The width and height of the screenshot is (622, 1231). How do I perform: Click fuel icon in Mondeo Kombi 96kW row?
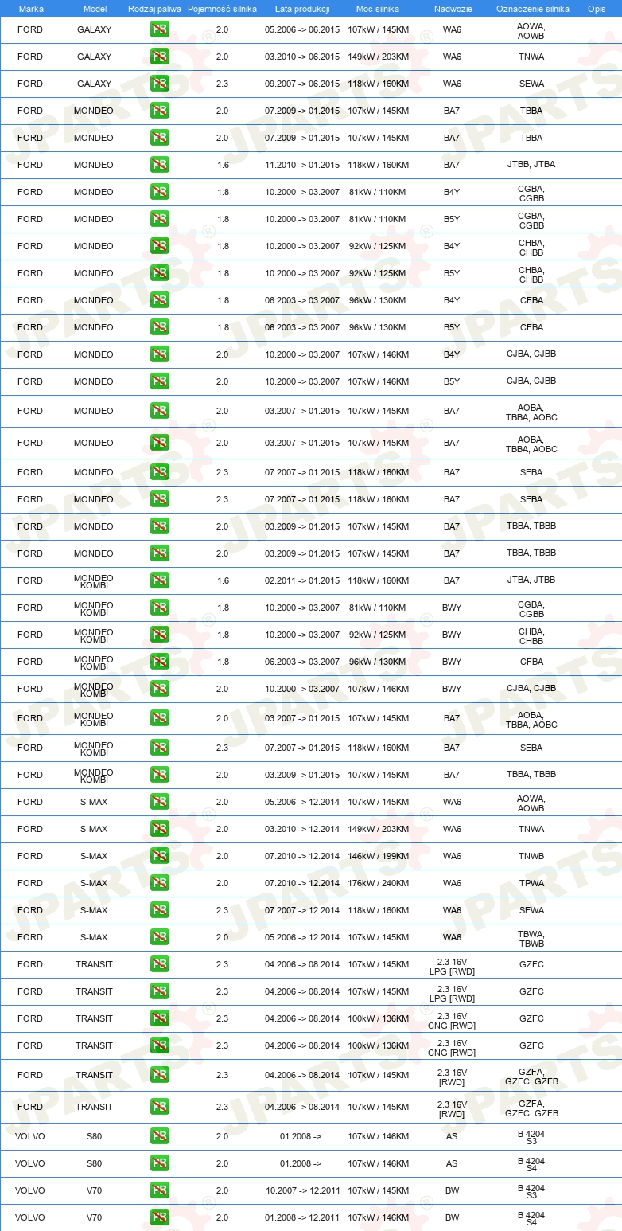click(x=160, y=662)
